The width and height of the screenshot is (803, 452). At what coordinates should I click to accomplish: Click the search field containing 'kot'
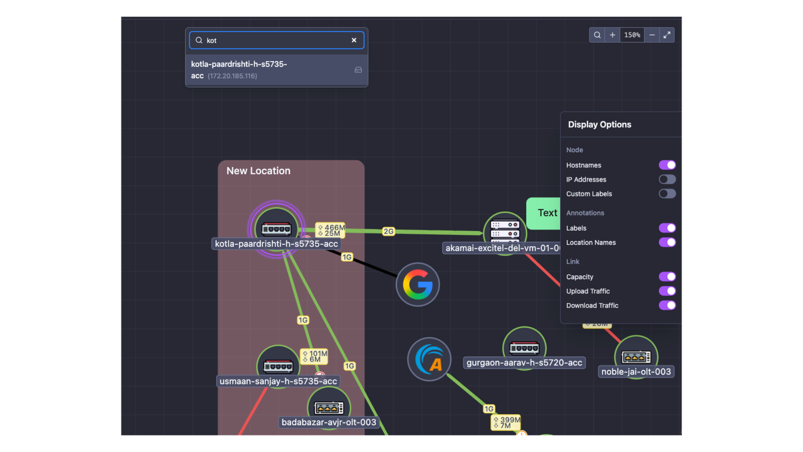pos(277,40)
